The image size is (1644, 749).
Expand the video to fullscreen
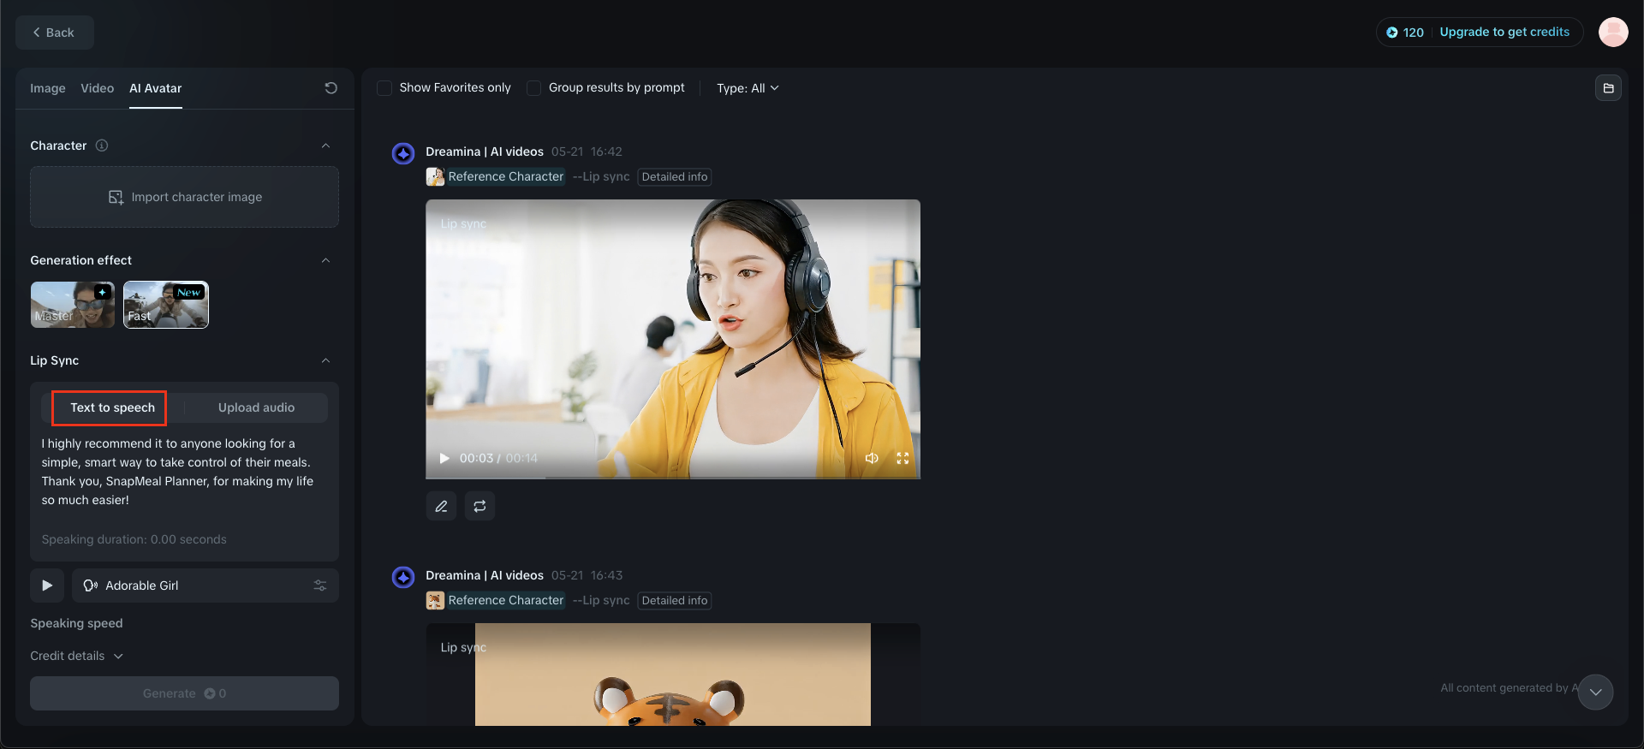[902, 458]
